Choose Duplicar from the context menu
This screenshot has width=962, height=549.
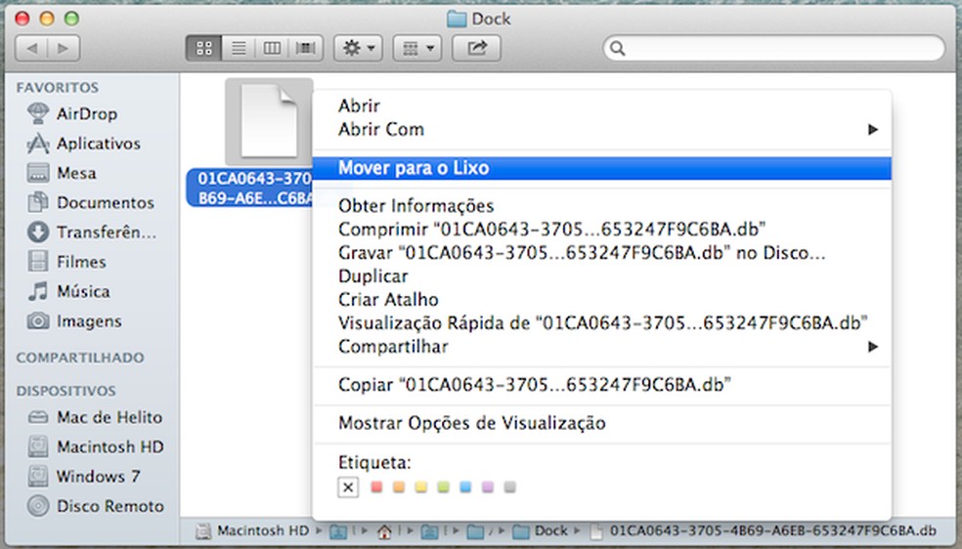pos(602,276)
